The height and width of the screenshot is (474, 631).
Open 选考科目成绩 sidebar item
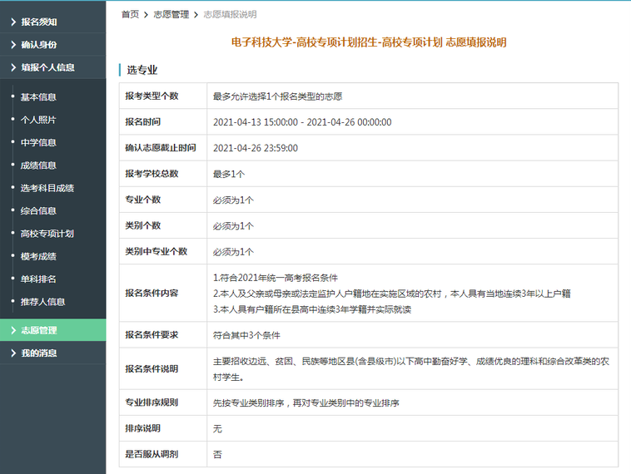pyautogui.click(x=47, y=188)
